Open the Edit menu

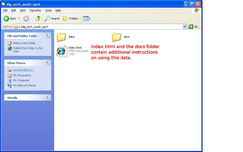tap(14, 10)
